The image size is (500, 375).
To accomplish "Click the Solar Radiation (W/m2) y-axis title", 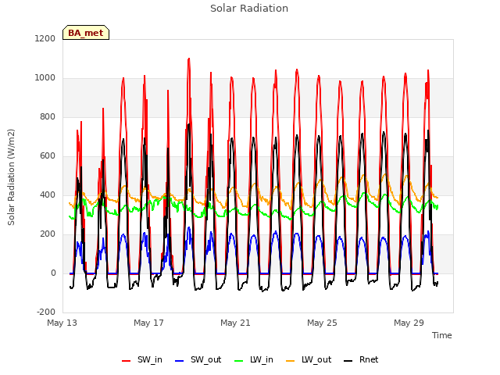I will click(x=11, y=177).
